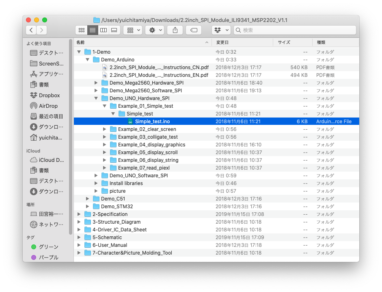
Task: Select the Demo_STM32 folder icon
Action: pyautogui.click(x=96, y=207)
